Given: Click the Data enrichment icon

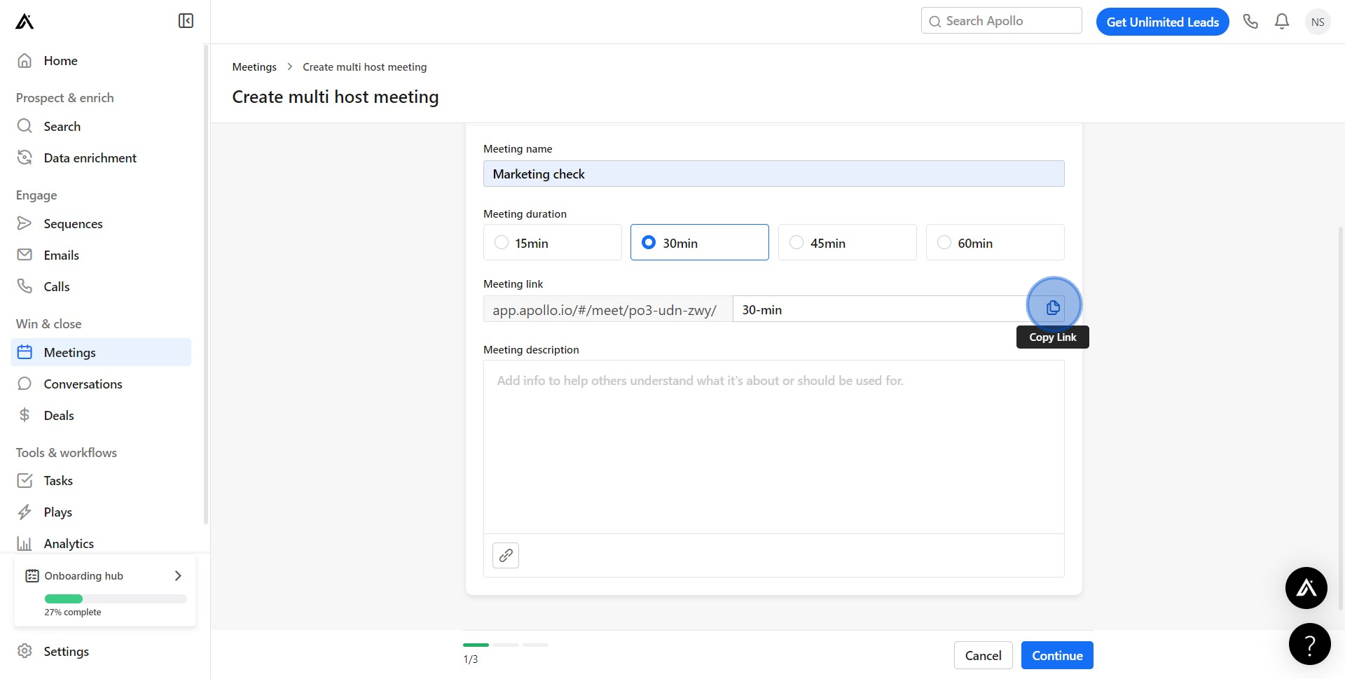Looking at the screenshot, I should [25, 157].
